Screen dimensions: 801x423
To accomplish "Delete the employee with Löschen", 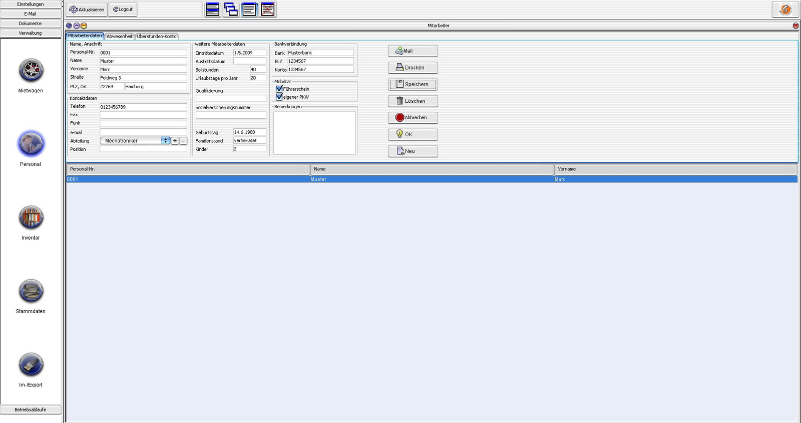I will coord(413,101).
